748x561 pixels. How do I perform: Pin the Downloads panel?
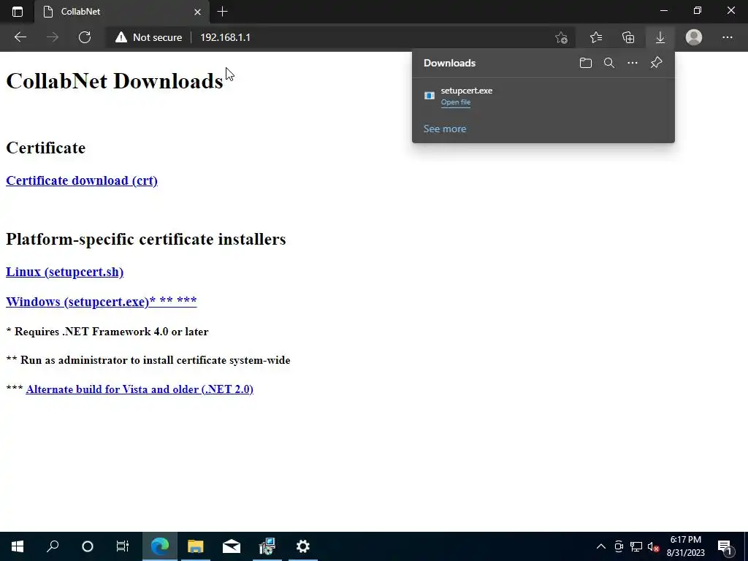tap(656, 63)
